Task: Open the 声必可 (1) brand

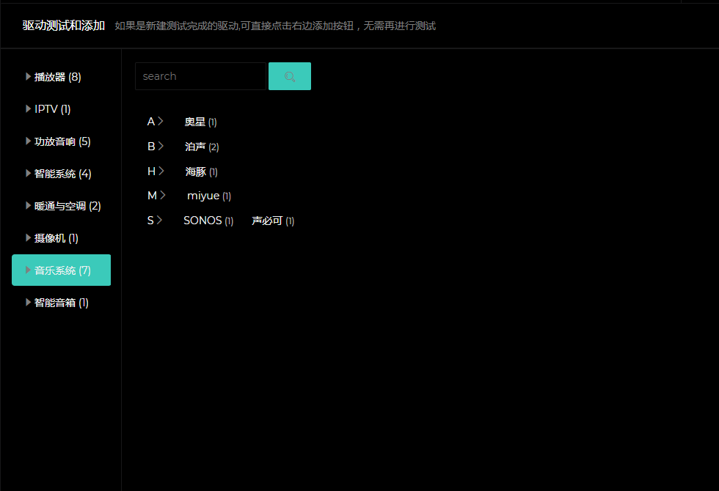Action: [273, 221]
